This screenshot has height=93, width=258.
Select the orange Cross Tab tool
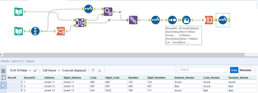point(209,20)
